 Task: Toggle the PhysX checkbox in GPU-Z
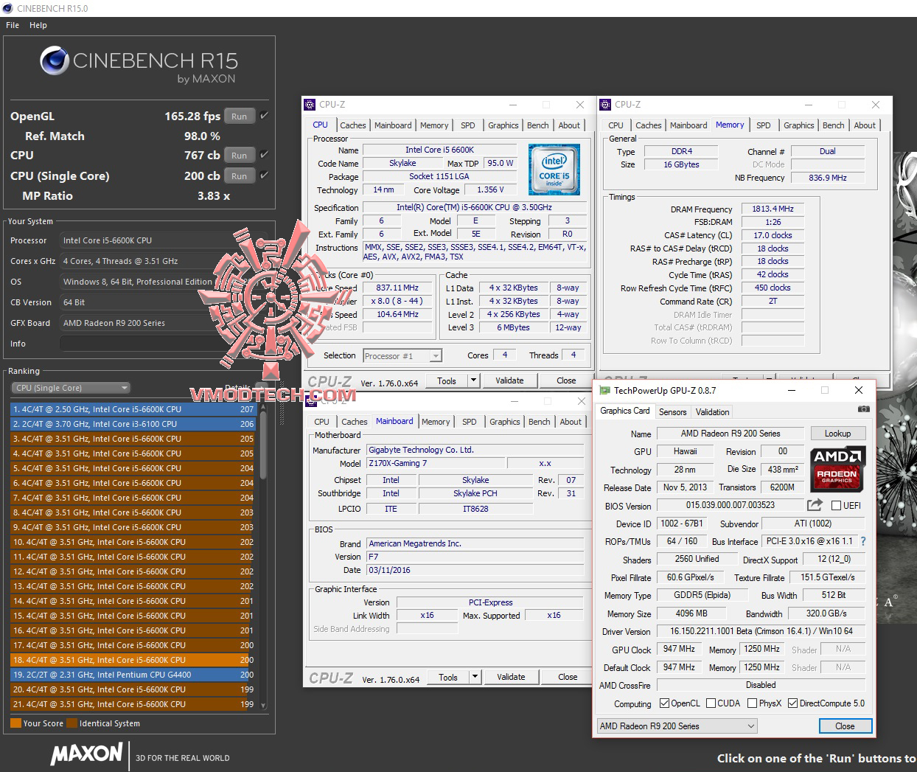tap(752, 703)
